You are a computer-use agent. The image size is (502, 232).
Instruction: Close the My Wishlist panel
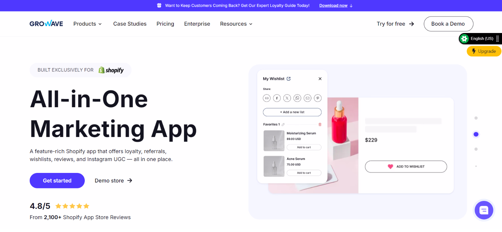click(x=320, y=79)
